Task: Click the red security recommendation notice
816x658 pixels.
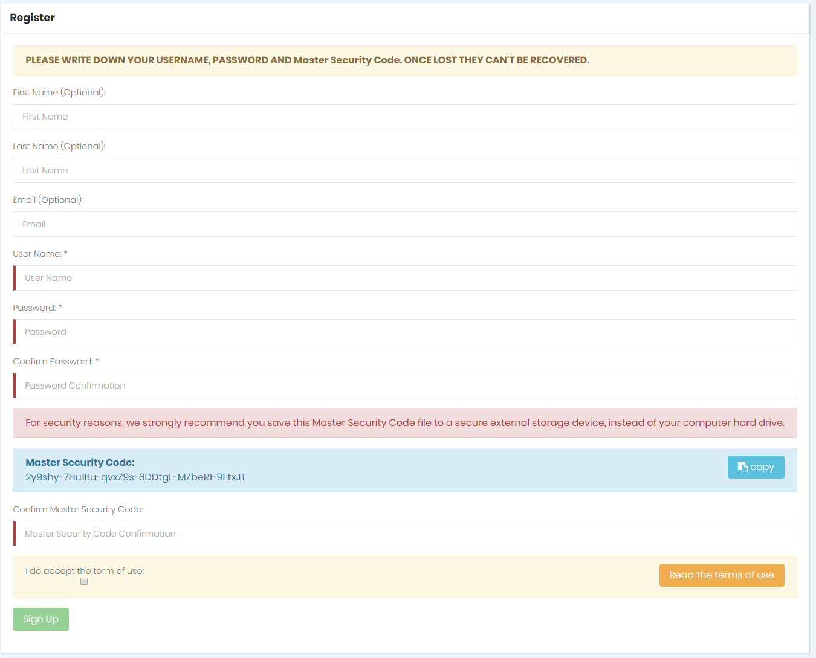Action: pyautogui.click(x=404, y=423)
